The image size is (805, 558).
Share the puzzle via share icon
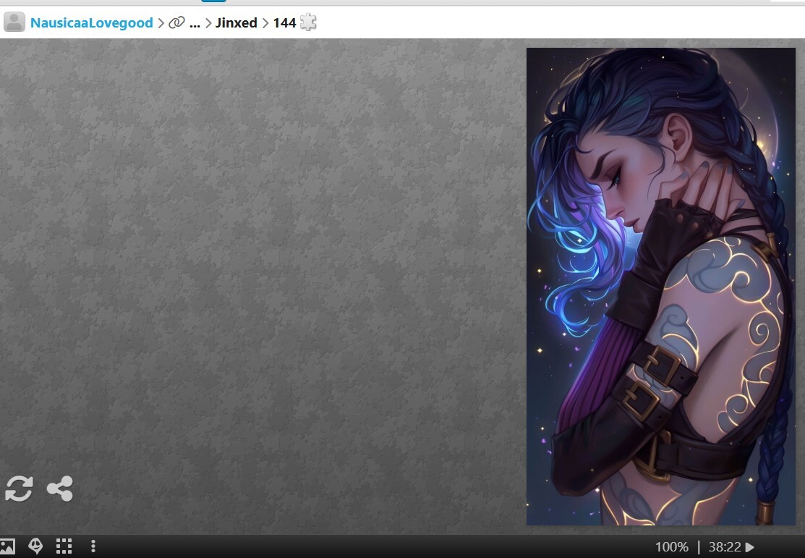pos(60,488)
